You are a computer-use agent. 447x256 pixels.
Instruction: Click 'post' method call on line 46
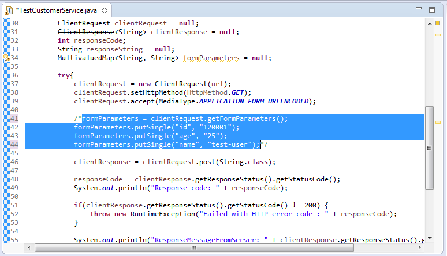pos(207,162)
